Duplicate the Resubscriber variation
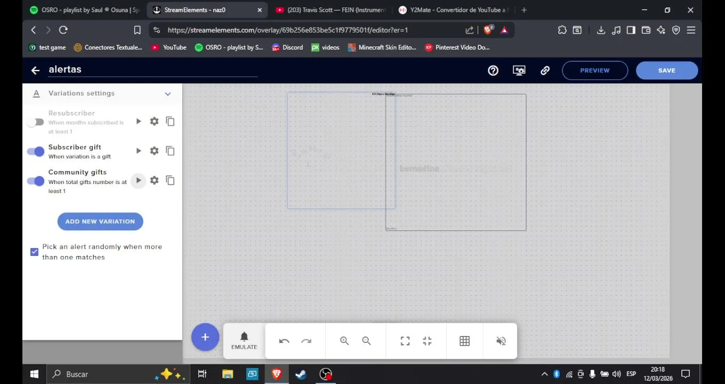Screen dimensions: 725x384 click(x=170, y=122)
